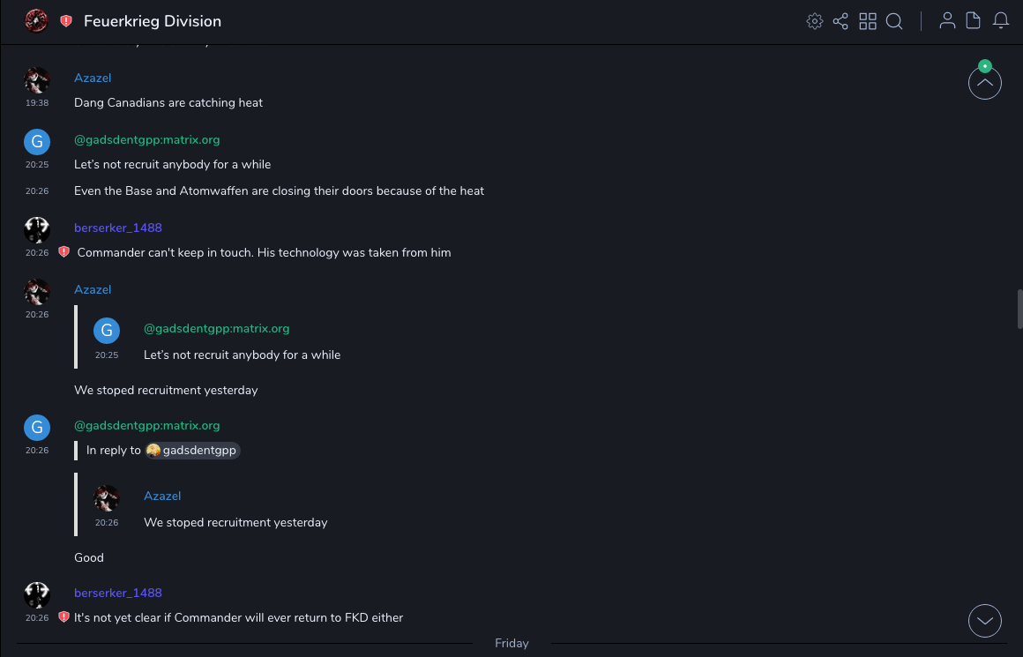
Task: Click the red shield on the last message
Action: [x=63, y=618]
